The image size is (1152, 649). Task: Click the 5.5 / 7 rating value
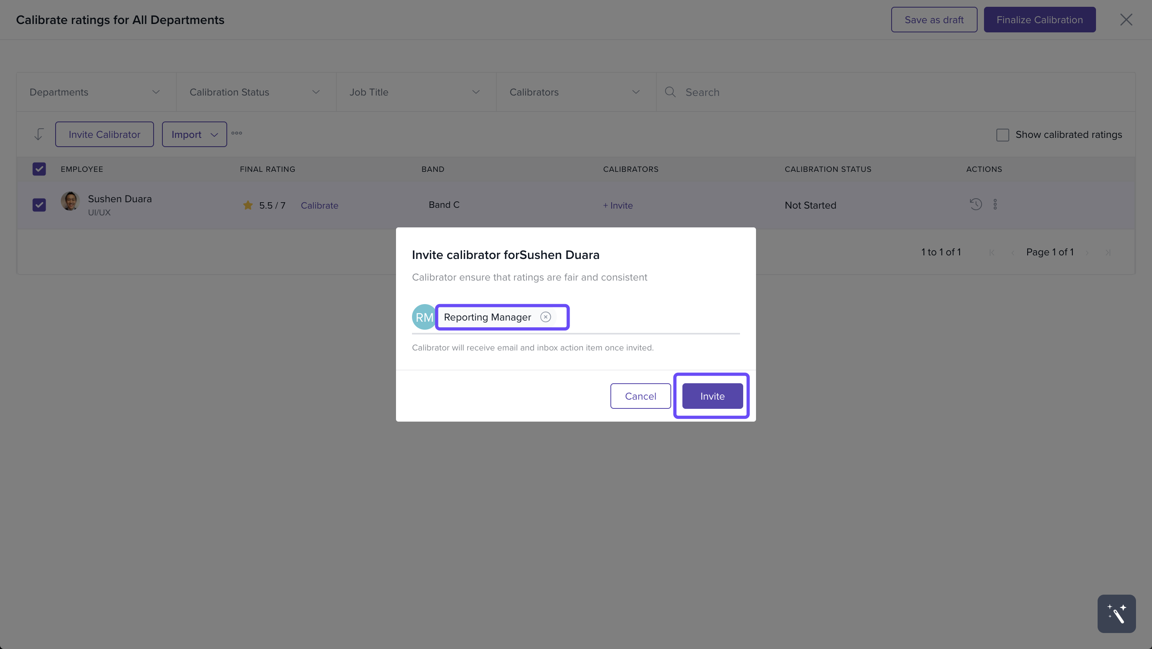272,205
